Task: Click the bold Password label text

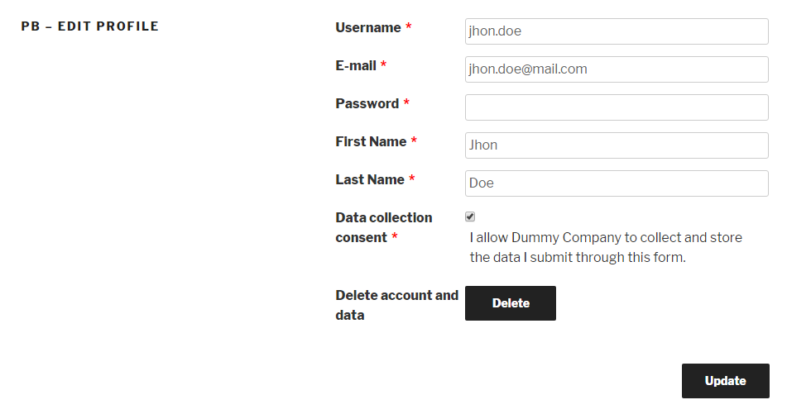Action: point(367,104)
